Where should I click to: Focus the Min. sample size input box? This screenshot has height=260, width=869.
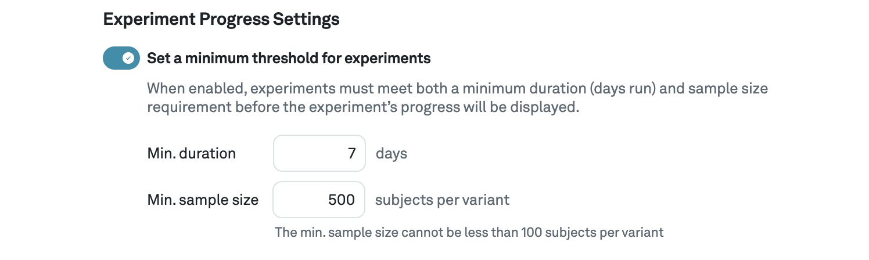[x=319, y=200]
